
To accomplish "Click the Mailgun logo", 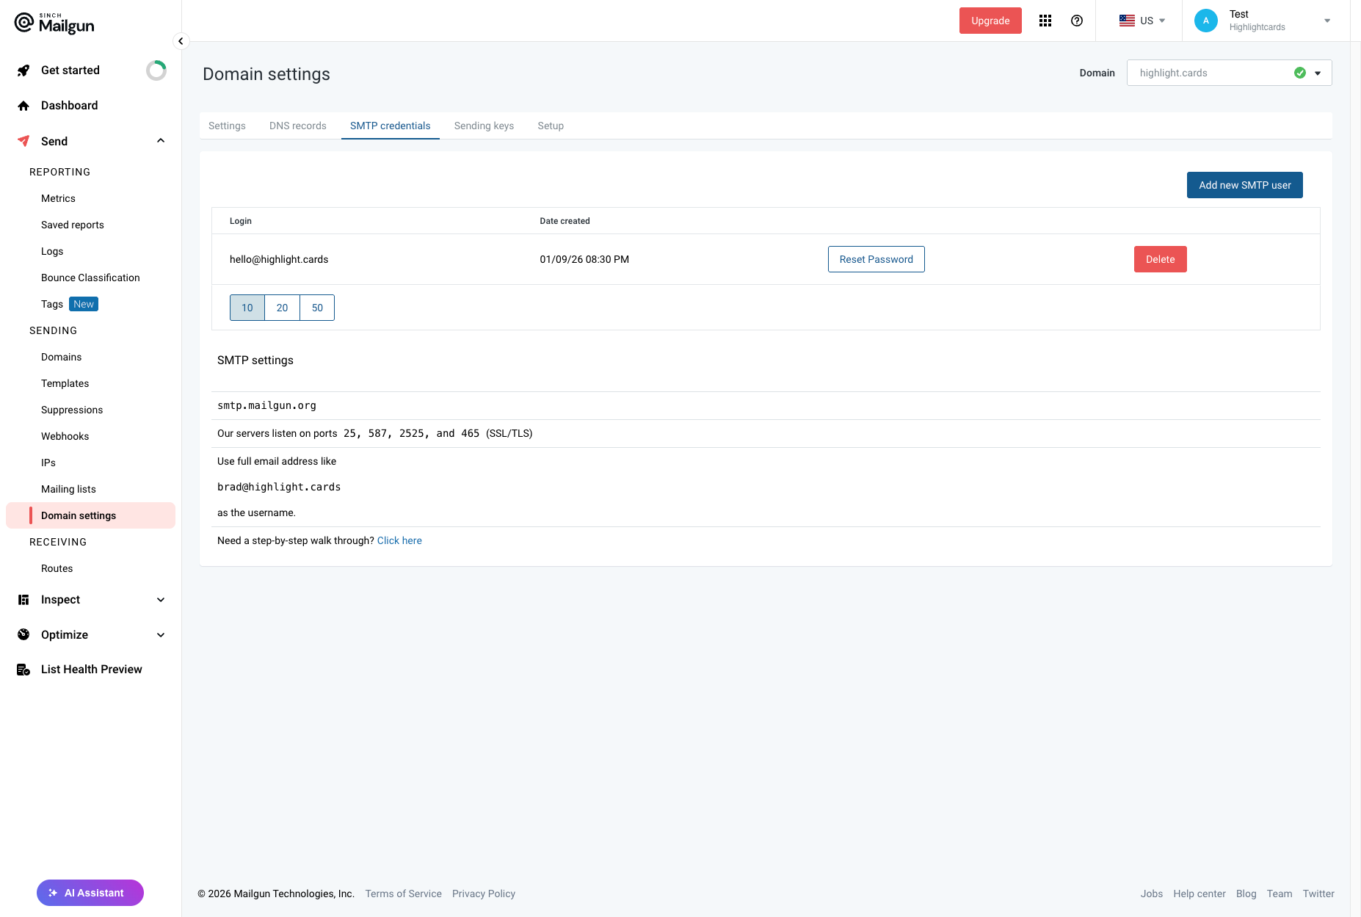I will coord(54,23).
